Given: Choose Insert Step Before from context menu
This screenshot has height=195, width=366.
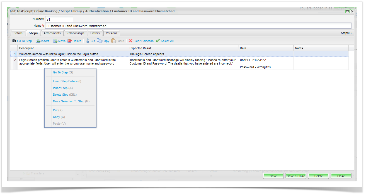Looking at the screenshot, I should pos(65,82).
